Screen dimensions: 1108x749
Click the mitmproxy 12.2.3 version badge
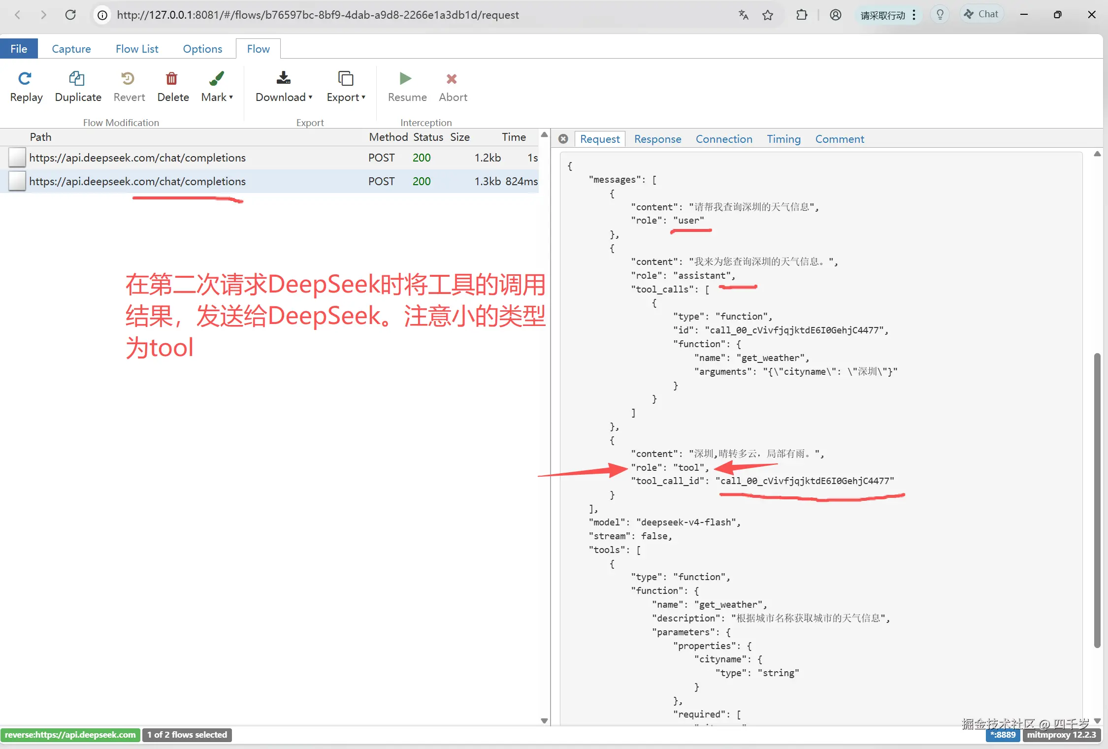pos(1062,735)
